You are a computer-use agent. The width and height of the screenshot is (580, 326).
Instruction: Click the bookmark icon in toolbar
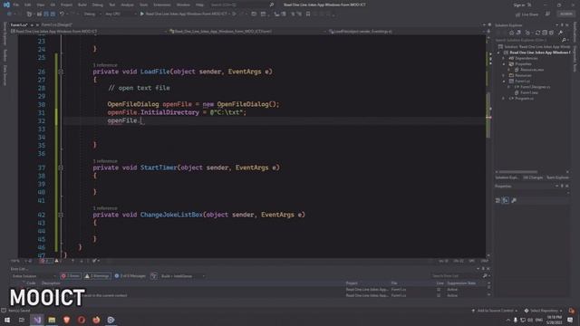pyautogui.click(x=308, y=14)
